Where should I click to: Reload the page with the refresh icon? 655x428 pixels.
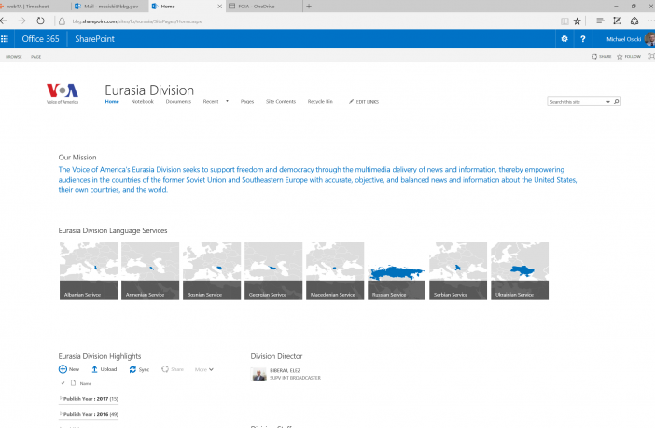pyautogui.click(x=40, y=21)
